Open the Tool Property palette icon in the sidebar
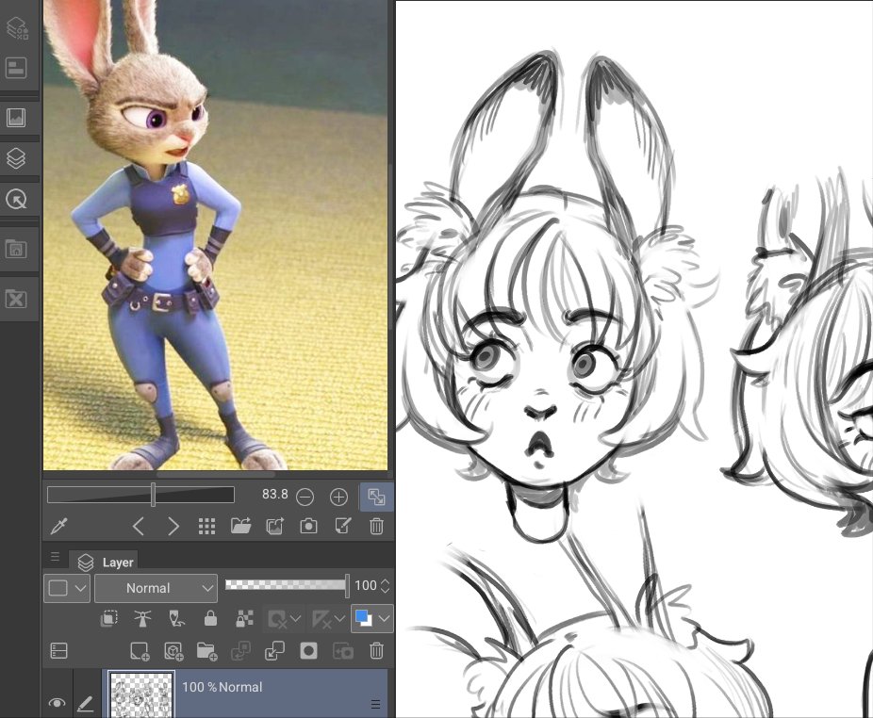 pos(16,68)
